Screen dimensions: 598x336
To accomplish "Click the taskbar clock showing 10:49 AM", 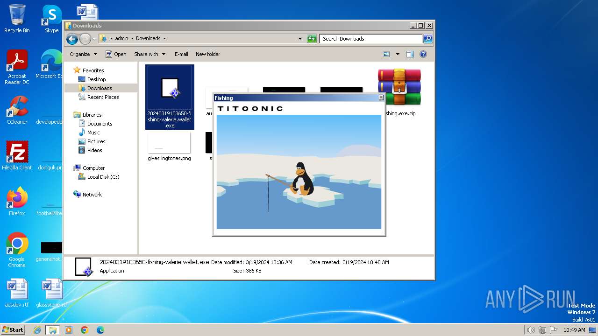I will [x=574, y=330].
